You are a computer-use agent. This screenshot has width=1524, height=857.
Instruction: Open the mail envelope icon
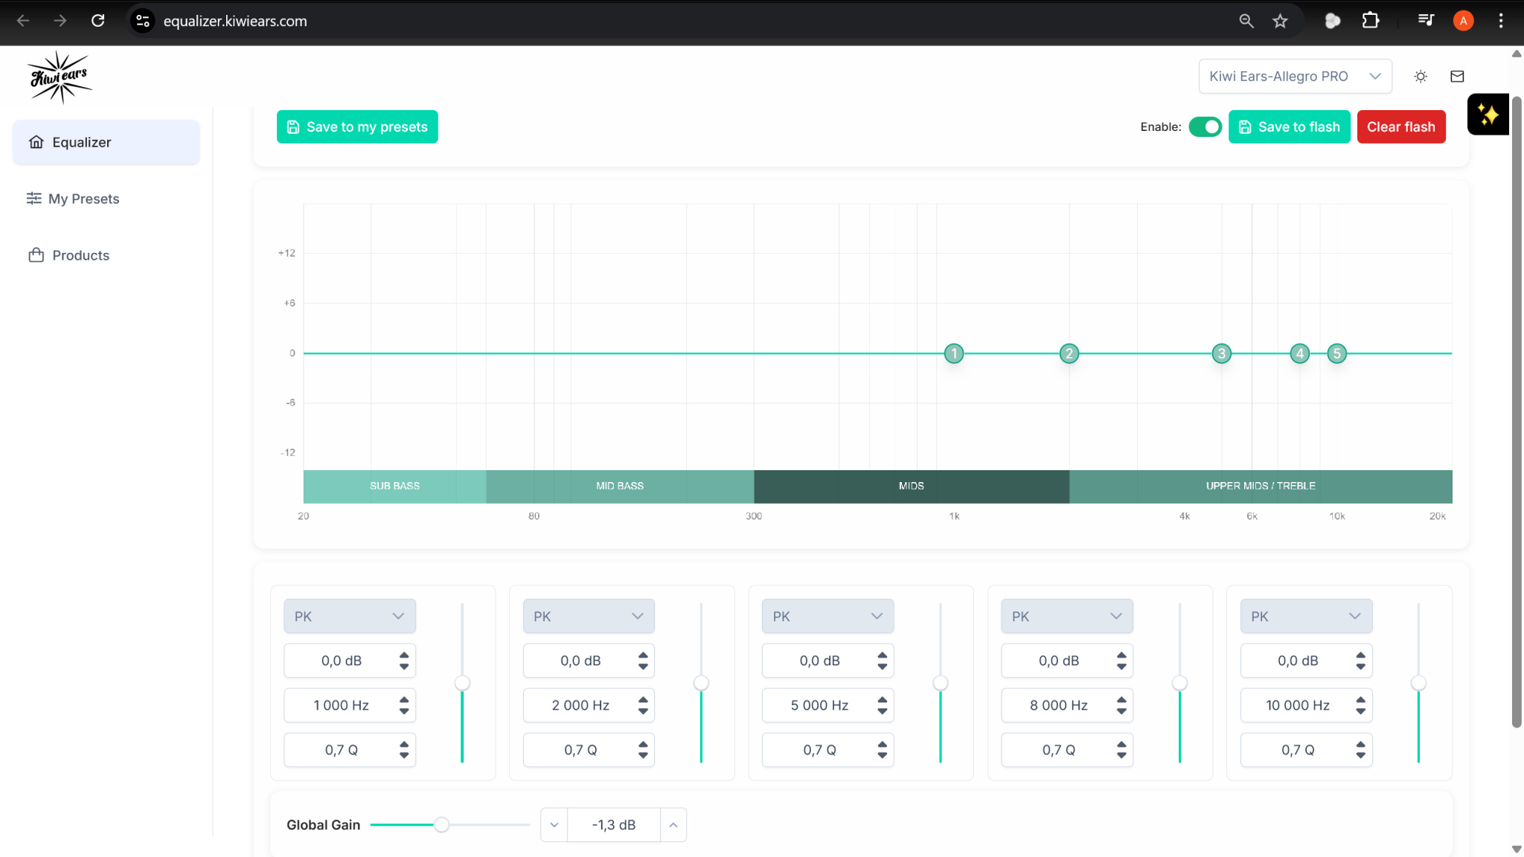pyautogui.click(x=1457, y=77)
